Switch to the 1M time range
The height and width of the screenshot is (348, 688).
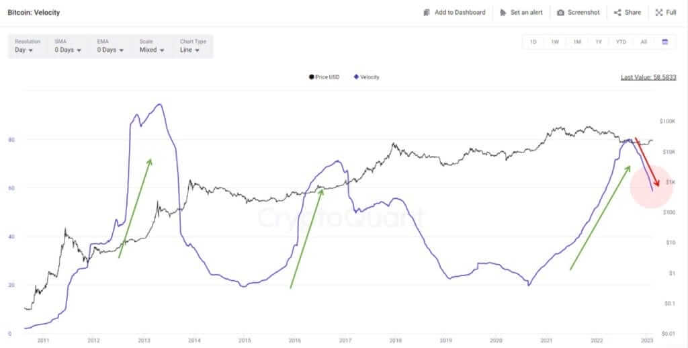pos(576,42)
